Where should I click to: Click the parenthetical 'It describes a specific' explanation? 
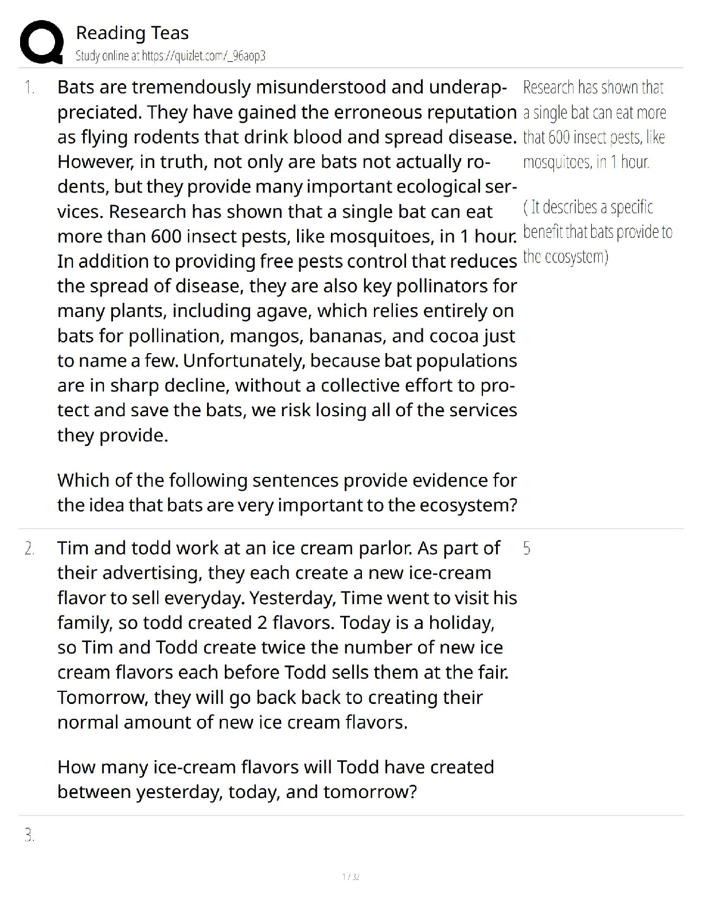(588, 206)
